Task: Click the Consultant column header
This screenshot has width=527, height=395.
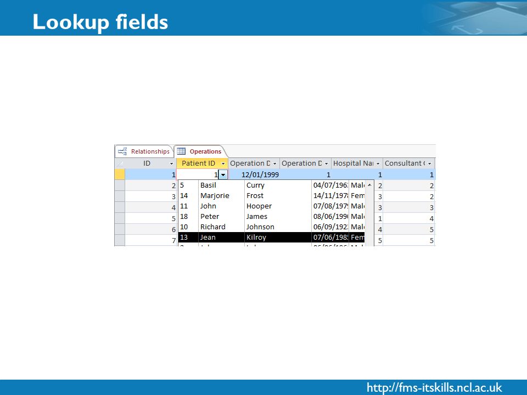Action: (408, 163)
